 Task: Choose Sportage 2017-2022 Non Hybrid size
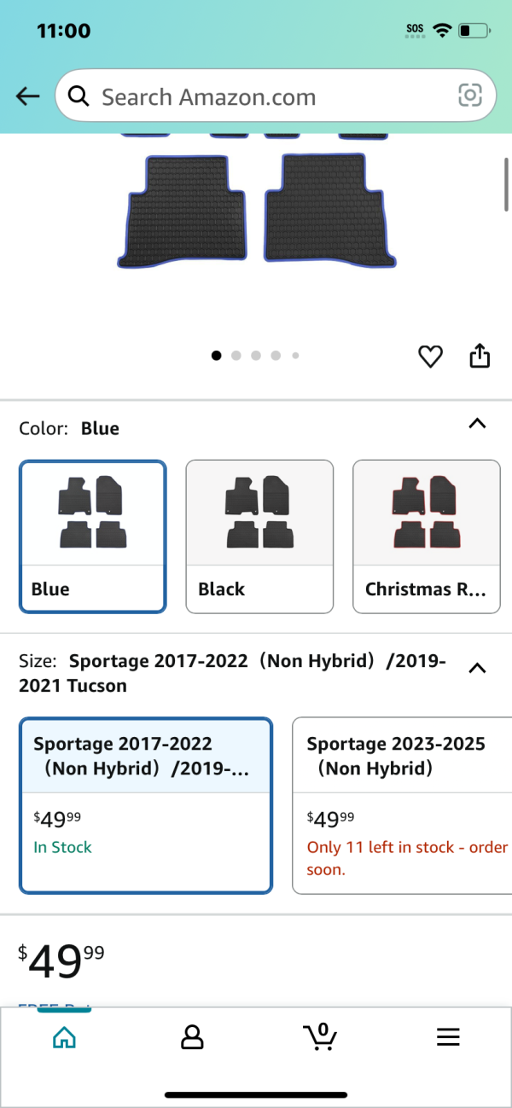[146, 806]
